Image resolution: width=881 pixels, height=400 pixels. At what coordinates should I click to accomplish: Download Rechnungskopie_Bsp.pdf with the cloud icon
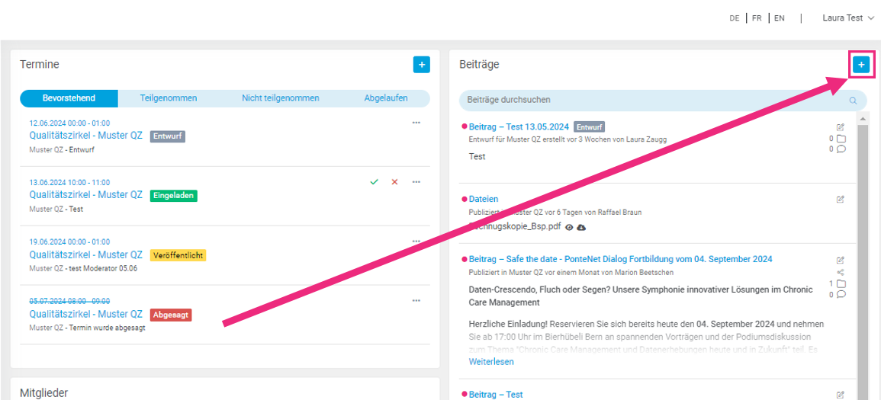pos(581,227)
